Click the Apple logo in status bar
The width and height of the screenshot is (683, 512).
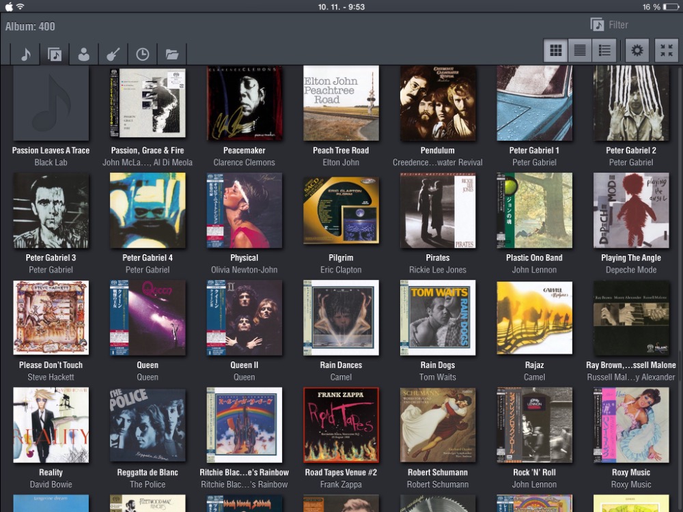click(9, 7)
